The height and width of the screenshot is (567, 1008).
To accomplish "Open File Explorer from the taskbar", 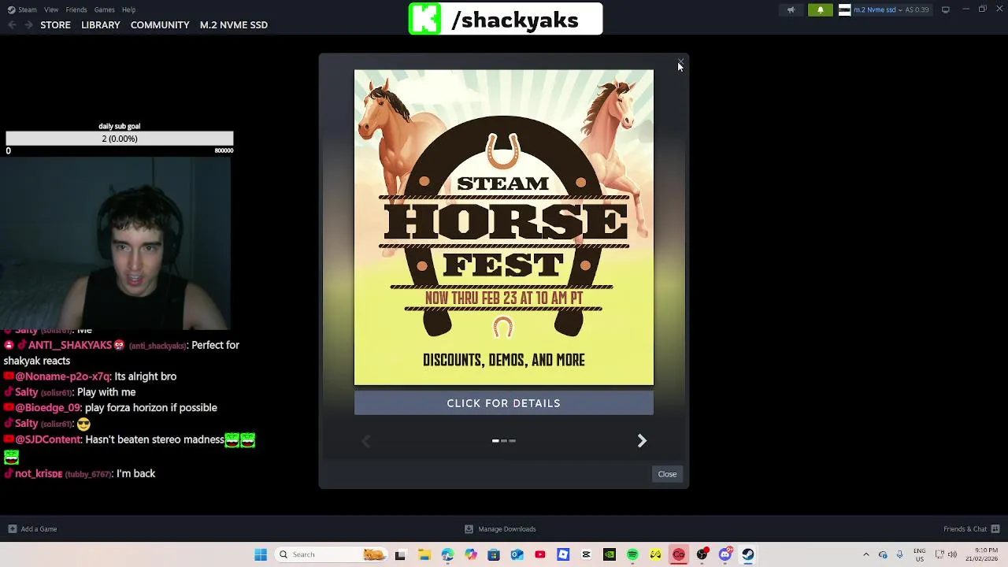I will [x=424, y=554].
